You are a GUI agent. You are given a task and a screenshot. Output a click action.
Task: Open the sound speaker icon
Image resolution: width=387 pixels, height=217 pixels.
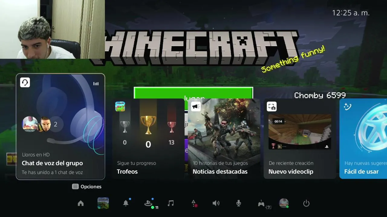pos(216,203)
